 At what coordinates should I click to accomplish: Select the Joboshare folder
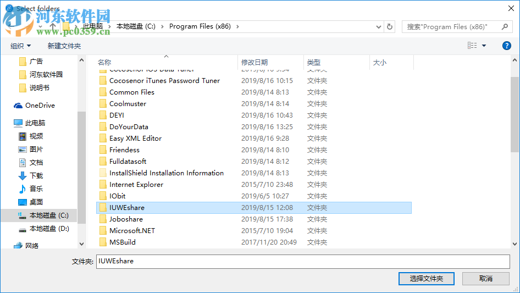126,219
